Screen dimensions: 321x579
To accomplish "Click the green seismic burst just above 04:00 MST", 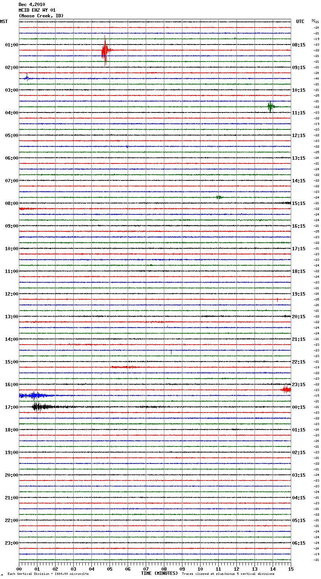I will pos(270,107).
